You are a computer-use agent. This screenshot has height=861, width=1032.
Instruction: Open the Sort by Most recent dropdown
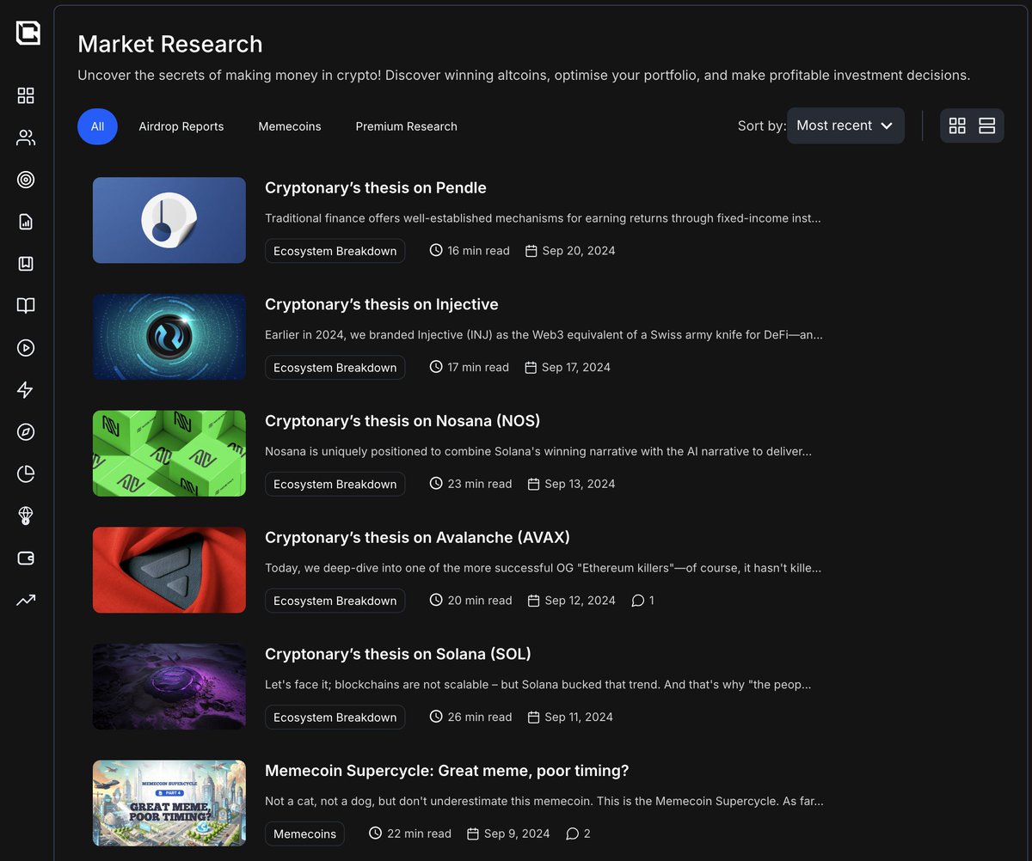[845, 125]
